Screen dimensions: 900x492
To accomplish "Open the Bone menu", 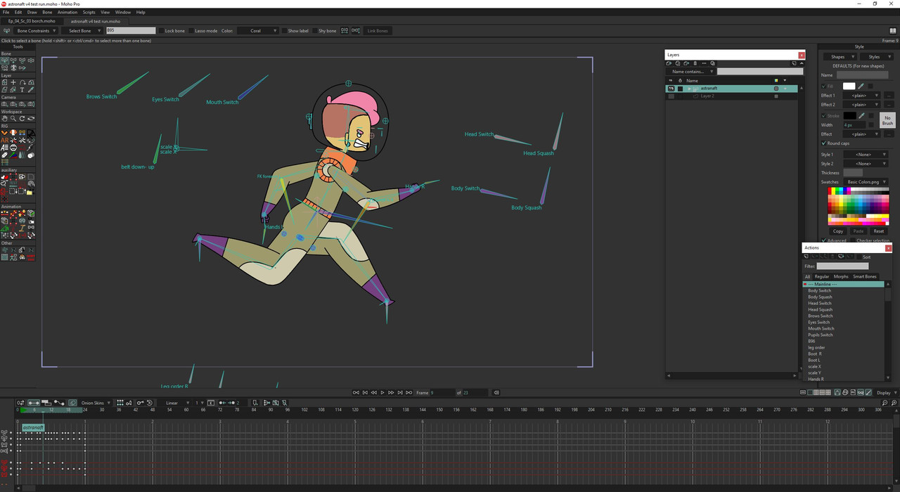I will tap(47, 12).
